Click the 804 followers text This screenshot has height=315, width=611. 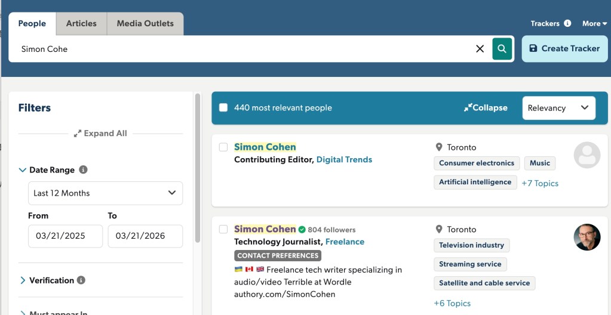331,230
